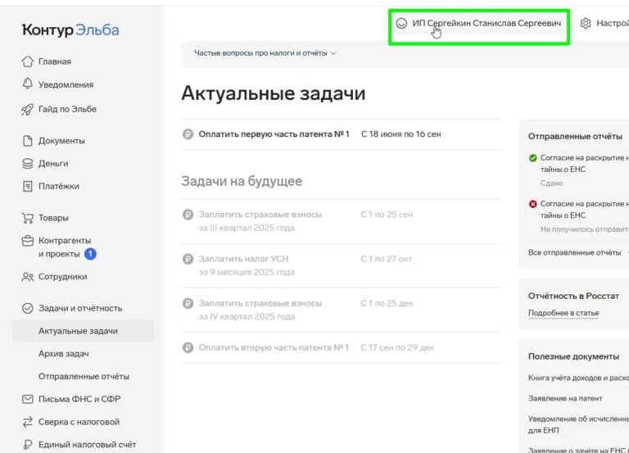Click the cart icon beside Товары
This screenshot has height=453, width=629.
pos(27,218)
